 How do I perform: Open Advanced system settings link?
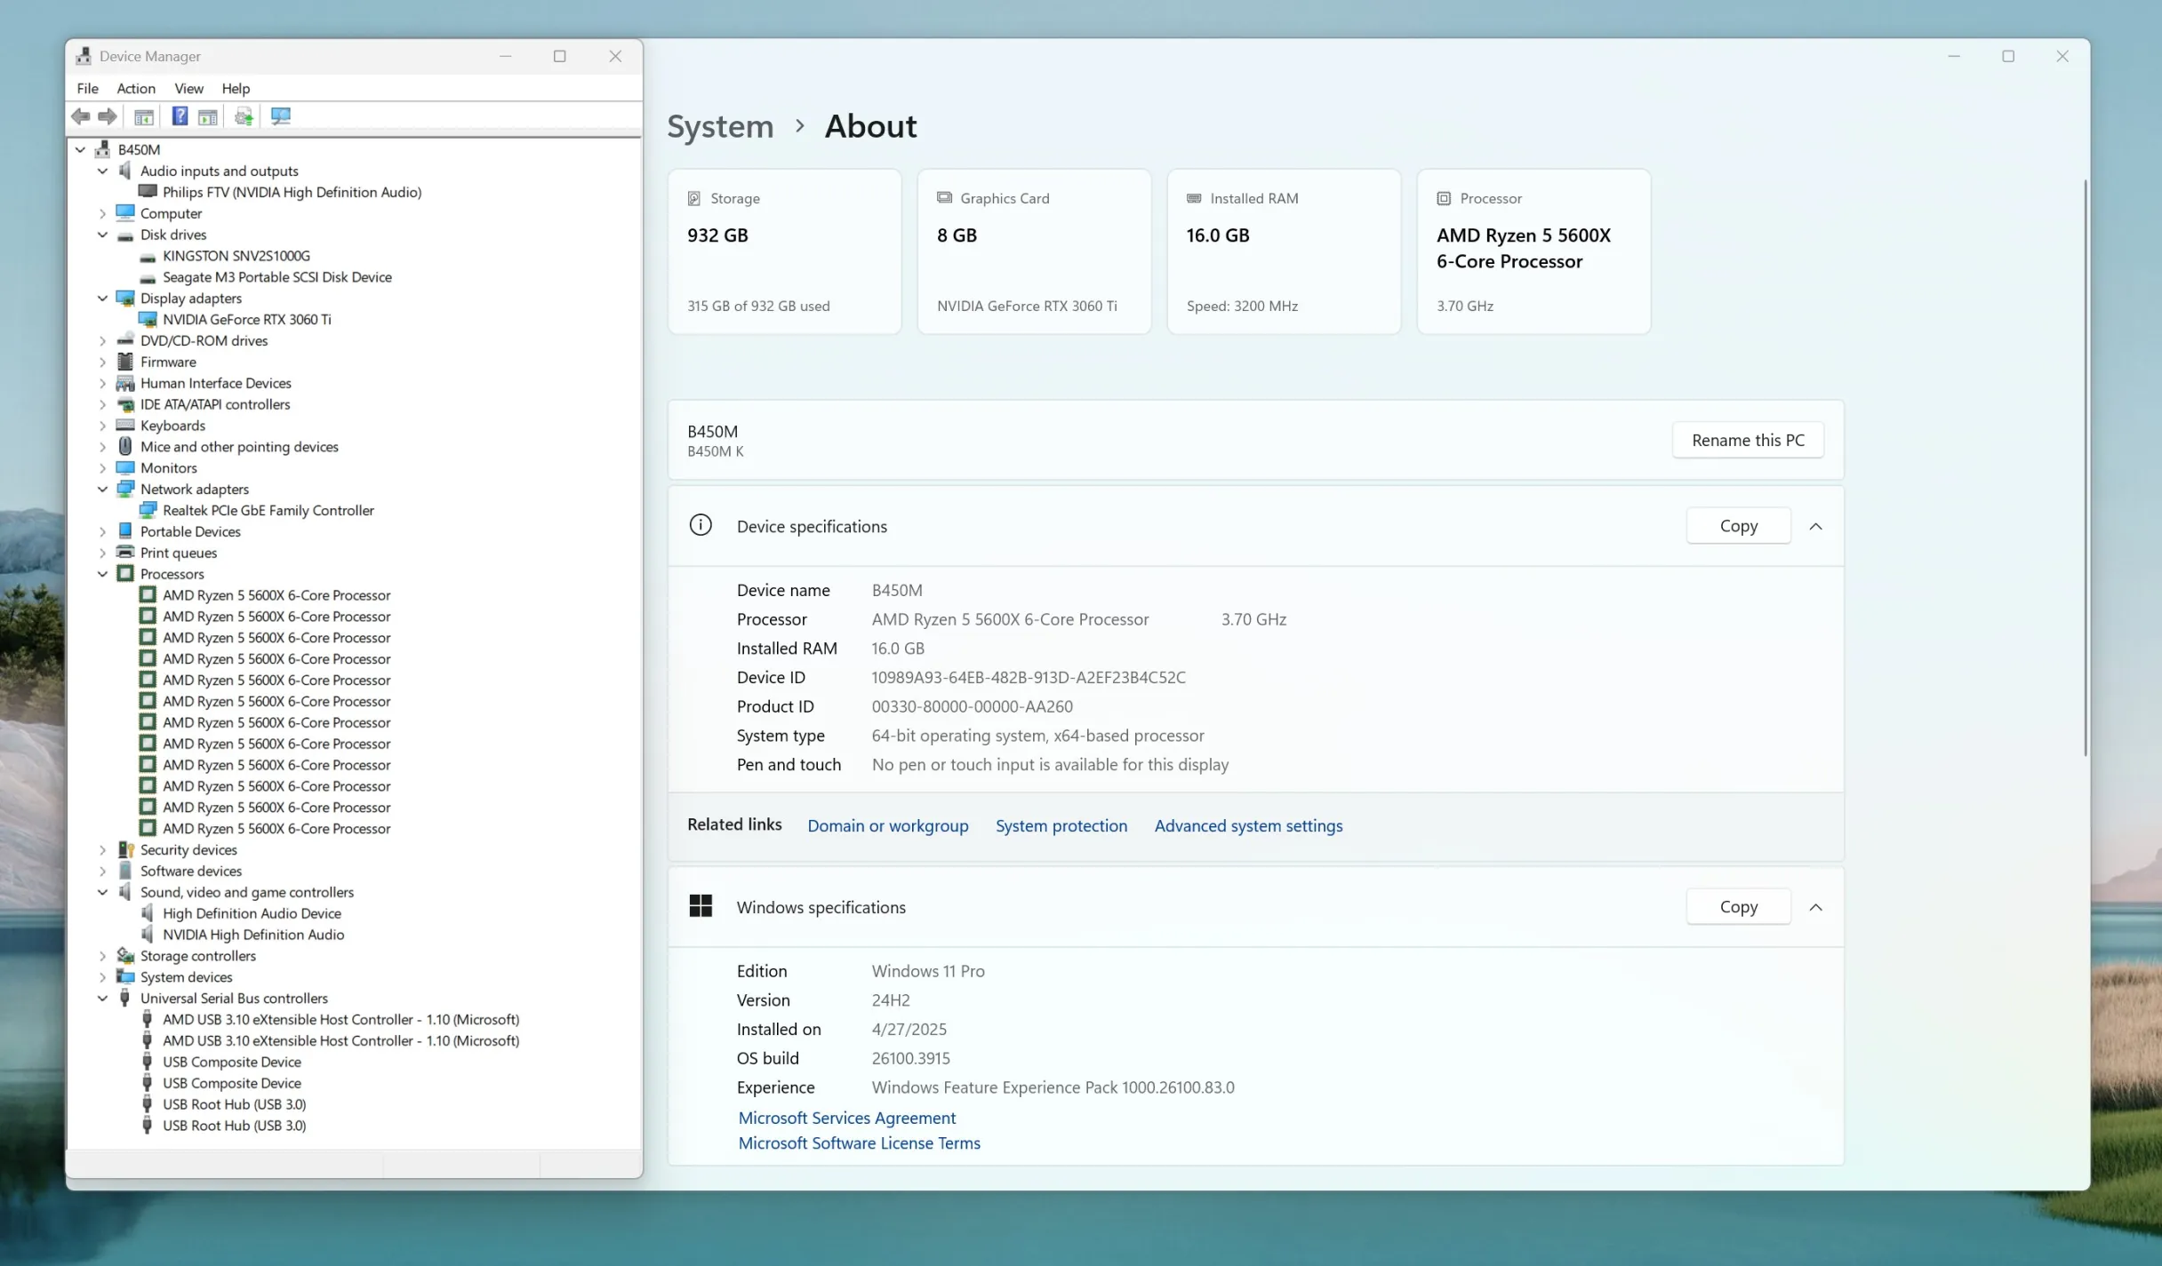(1248, 825)
